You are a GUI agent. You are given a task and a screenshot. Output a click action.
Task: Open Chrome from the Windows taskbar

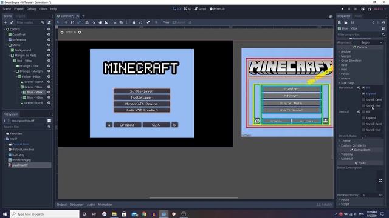(x=144, y=214)
